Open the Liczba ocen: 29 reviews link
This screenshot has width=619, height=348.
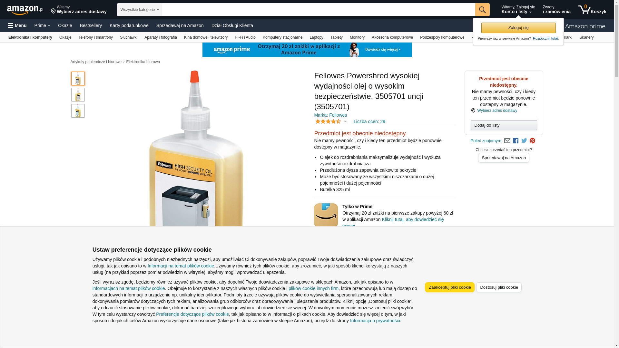369,121
